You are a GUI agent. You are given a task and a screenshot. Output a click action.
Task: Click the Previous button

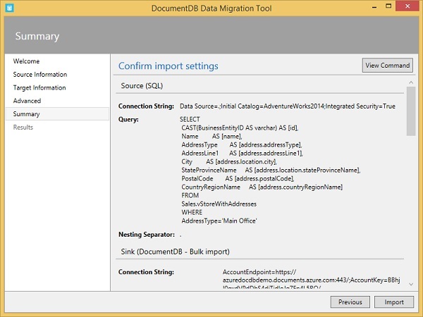point(350,302)
